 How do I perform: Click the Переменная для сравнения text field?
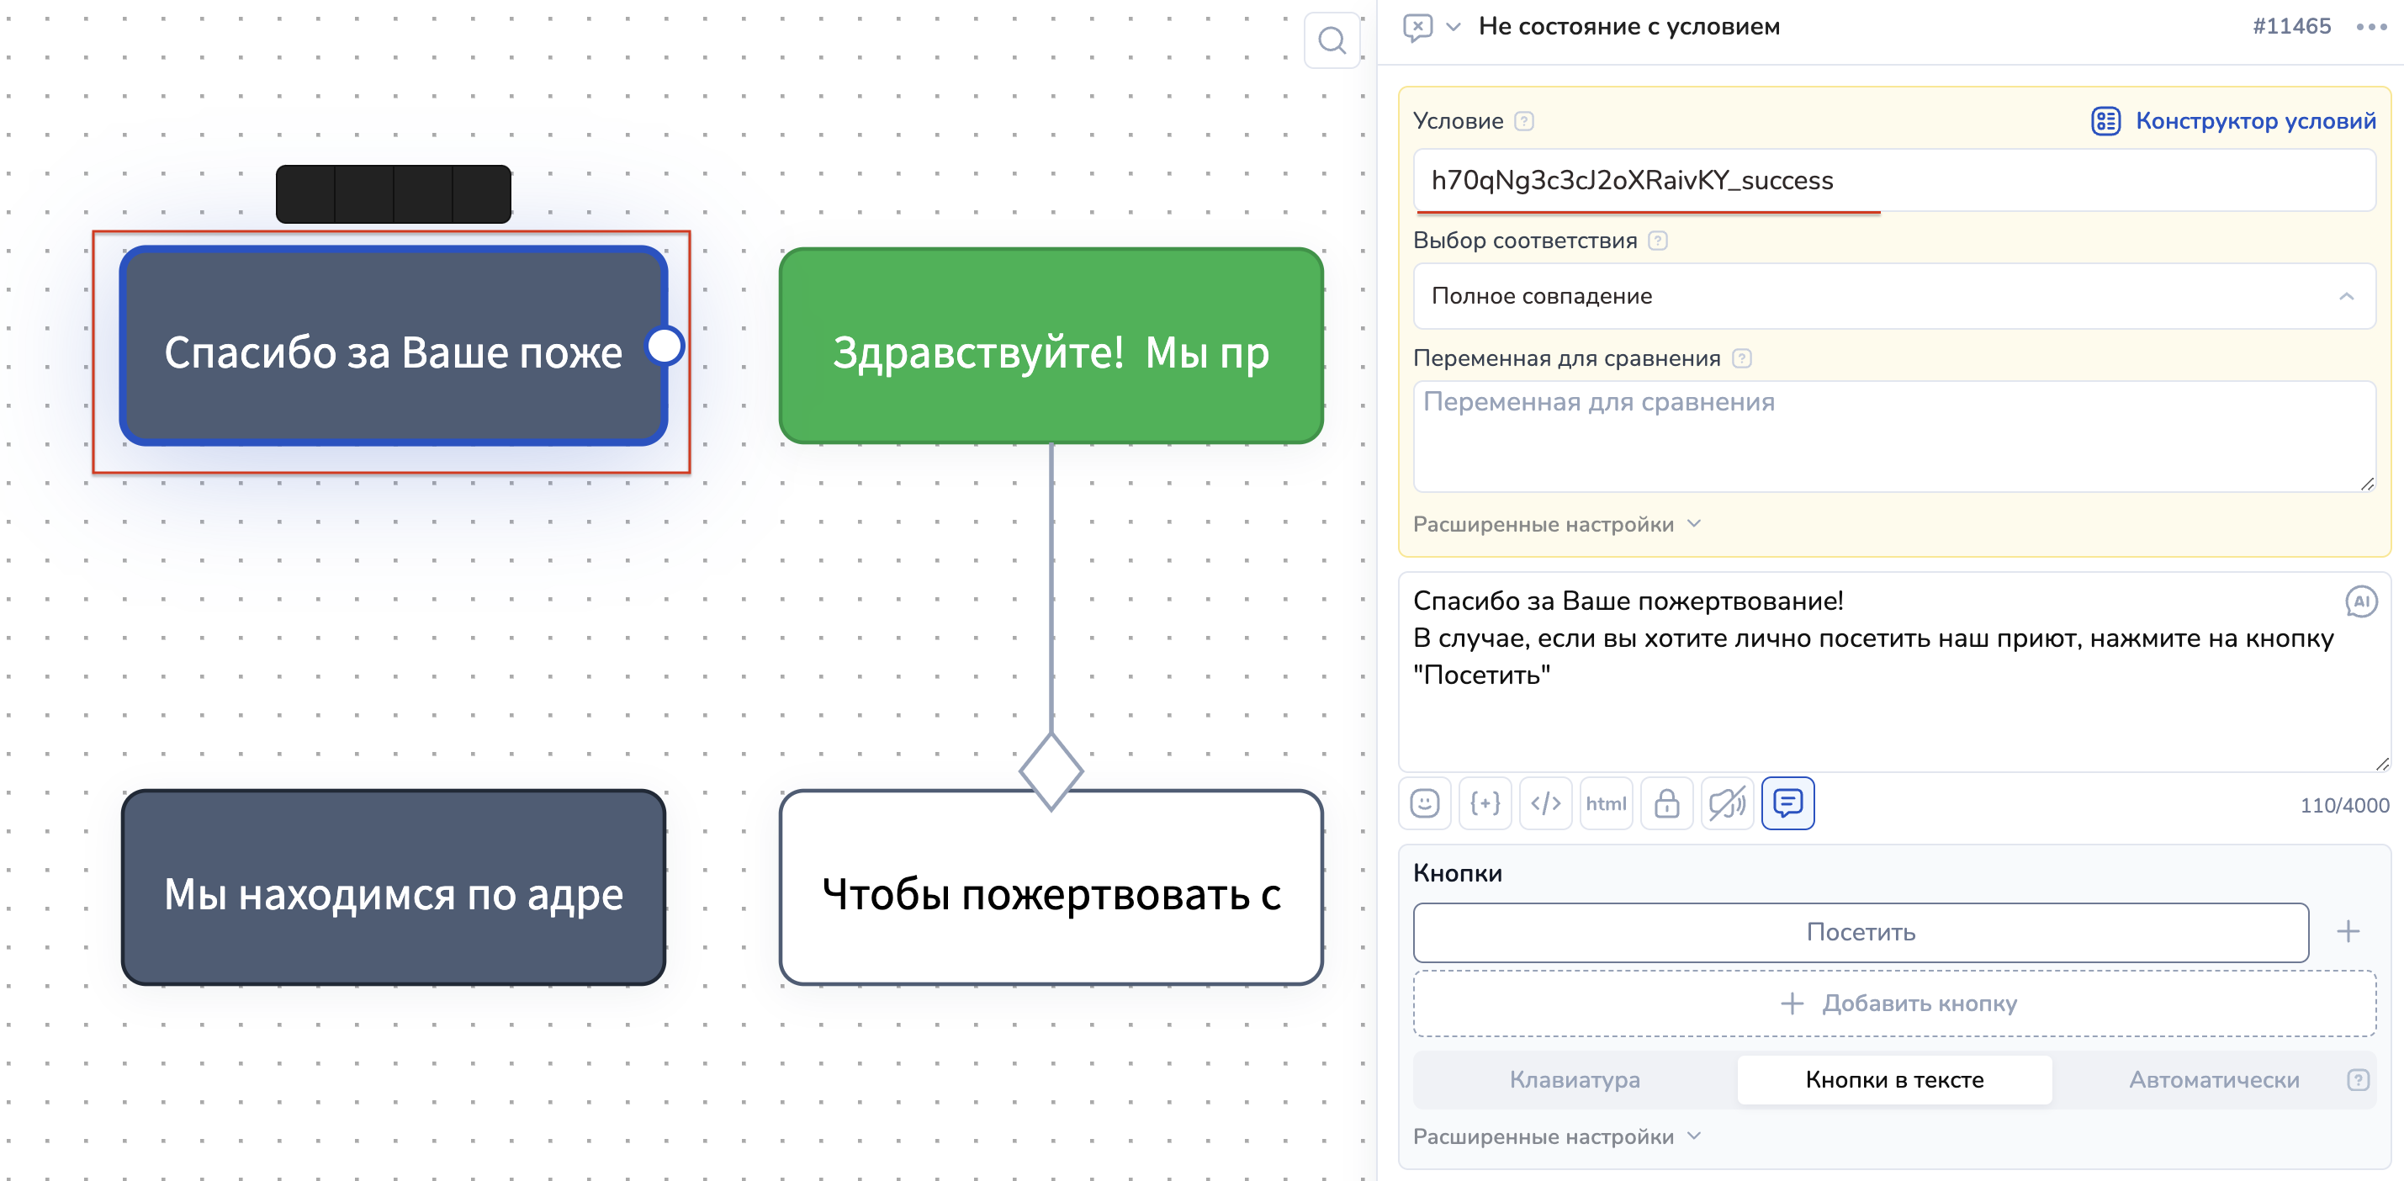tap(1893, 436)
